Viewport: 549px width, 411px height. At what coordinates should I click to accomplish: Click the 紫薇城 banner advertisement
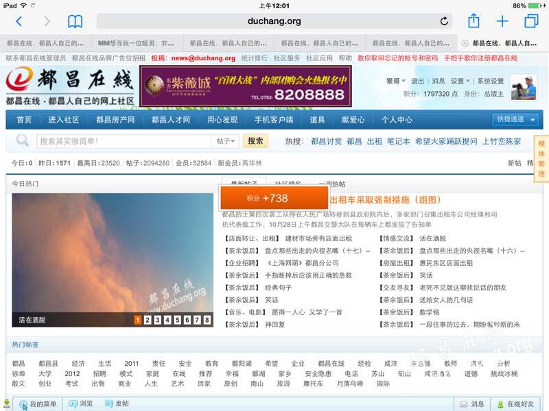pyautogui.click(x=246, y=86)
